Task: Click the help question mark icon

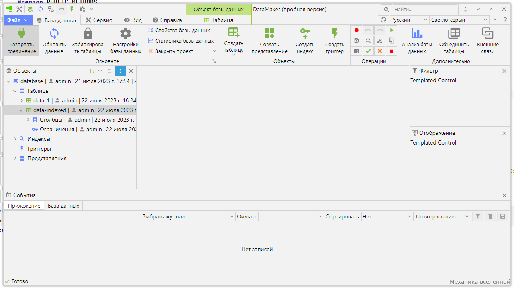Action: [x=505, y=20]
